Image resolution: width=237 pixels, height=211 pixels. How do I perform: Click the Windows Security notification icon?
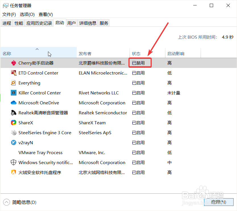point(13,162)
